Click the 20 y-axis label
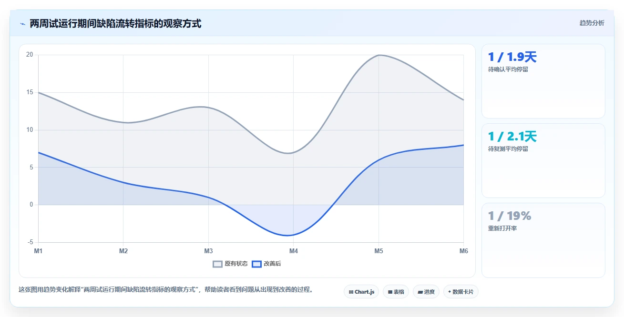This screenshot has width=624, height=317. coord(30,55)
